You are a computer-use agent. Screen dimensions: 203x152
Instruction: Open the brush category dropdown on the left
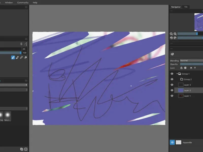click(x=14, y=85)
